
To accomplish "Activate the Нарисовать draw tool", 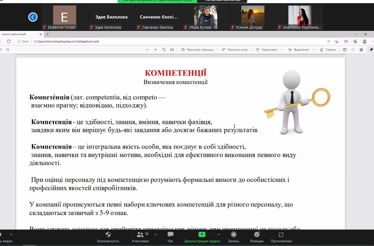I will (267, 50).
